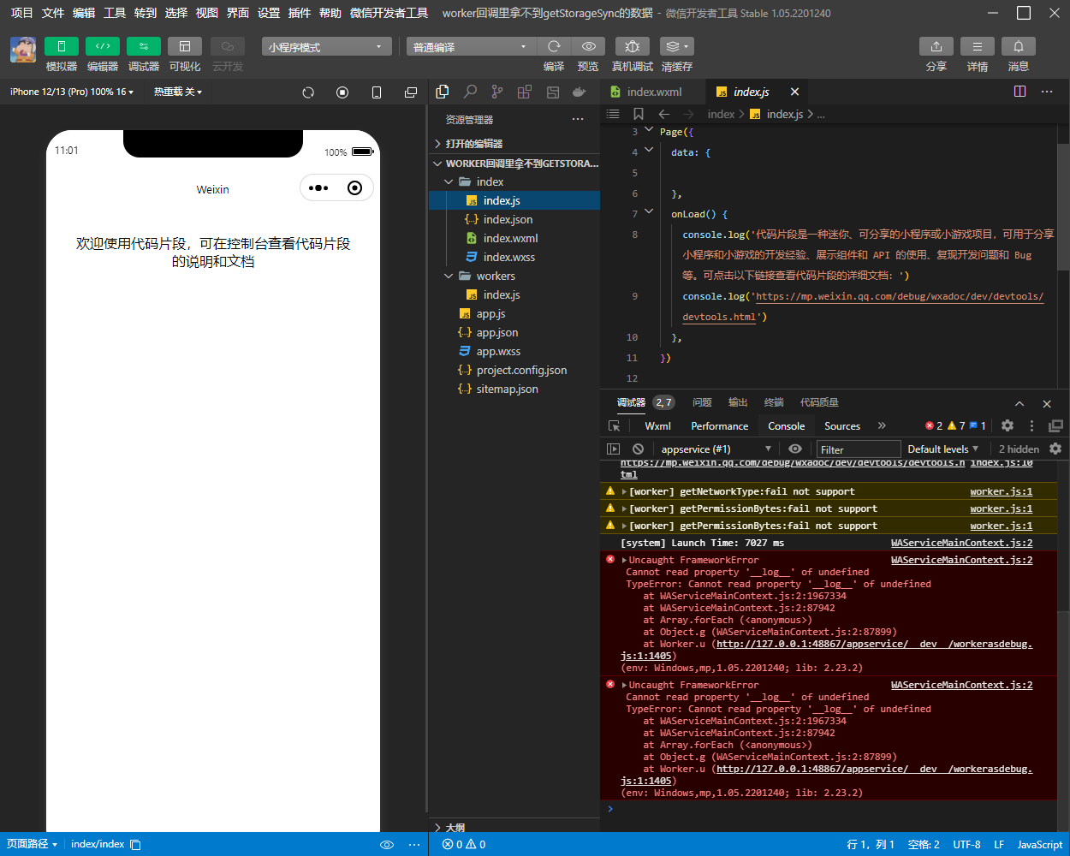Toggle console live expression eye
The height and width of the screenshot is (856, 1070).
click(x=795, y=449)
